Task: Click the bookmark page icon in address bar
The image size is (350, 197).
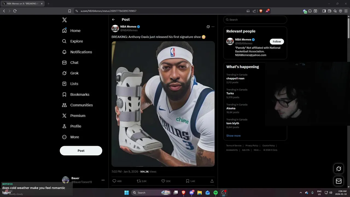Action: point(69,11)
